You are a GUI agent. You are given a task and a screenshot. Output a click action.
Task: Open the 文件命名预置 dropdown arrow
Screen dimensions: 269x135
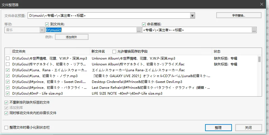(x=192, y=16)
